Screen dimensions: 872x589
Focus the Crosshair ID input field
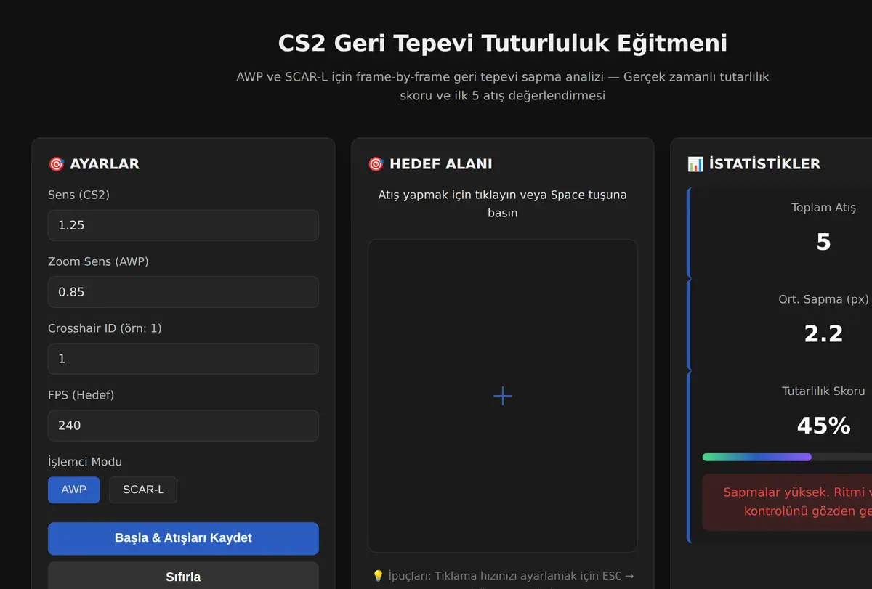183,359
